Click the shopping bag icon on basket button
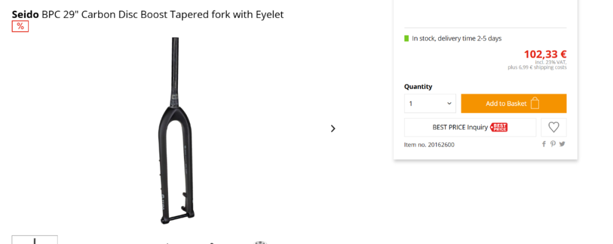 [535, 103]
